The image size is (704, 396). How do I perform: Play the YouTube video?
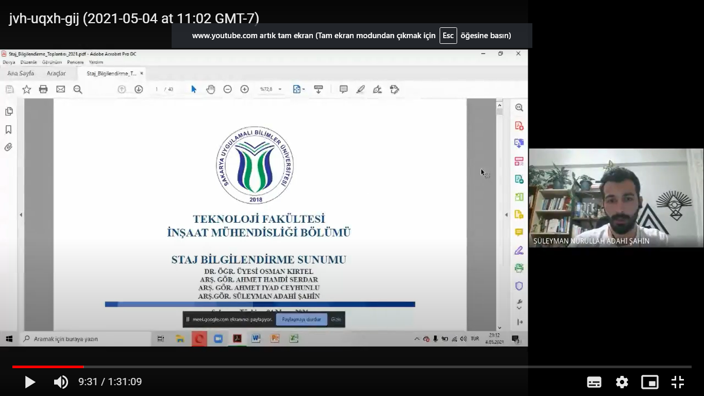30,382
